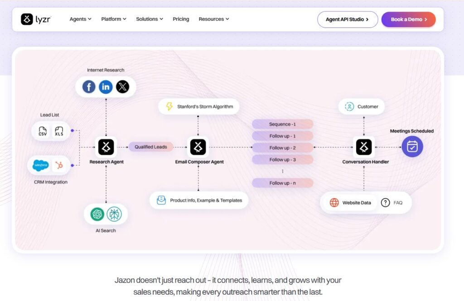Screen dimensions: 464x301
Task: Click the Qualified Leads pill
Action: 150,147
